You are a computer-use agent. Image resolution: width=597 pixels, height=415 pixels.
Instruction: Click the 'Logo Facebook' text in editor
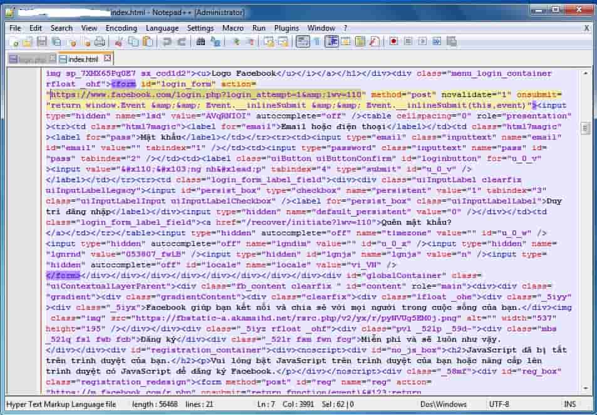coord(244,73)
